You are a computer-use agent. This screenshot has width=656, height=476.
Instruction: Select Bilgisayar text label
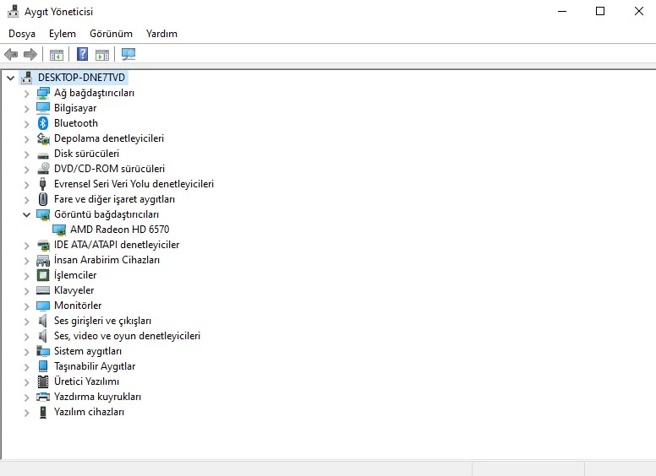click(x=75, y=108)
